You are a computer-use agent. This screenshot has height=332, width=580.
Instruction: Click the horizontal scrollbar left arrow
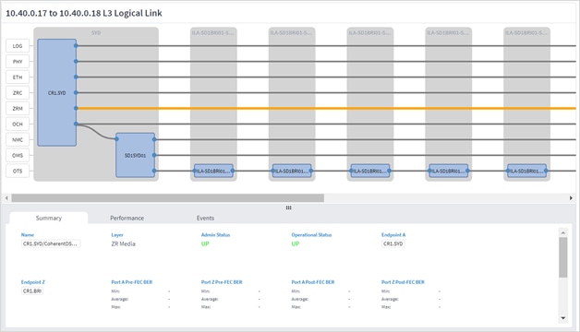click(6, 198)
